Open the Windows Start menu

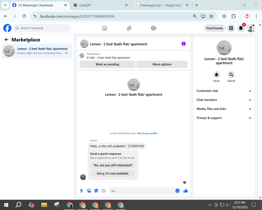coord(6,205)
